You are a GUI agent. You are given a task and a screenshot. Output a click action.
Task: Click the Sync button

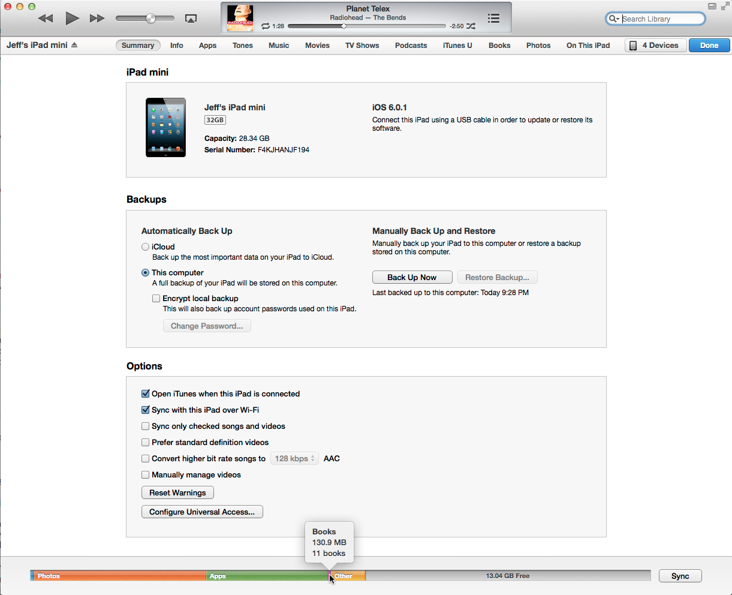(x=680, y=576)
